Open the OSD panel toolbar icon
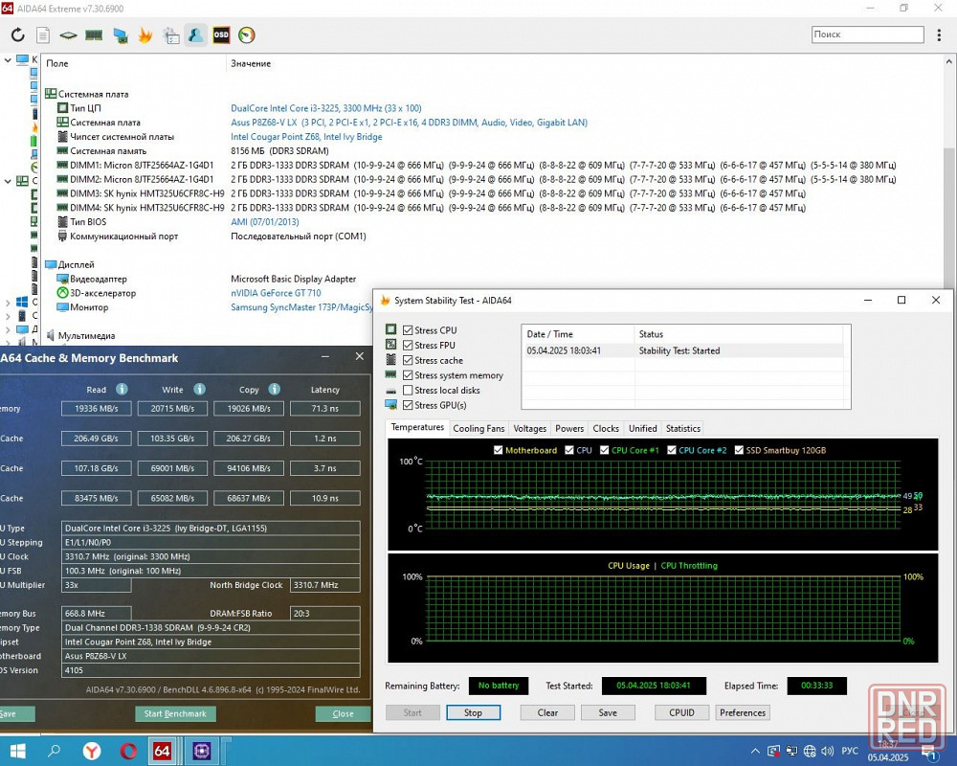 coord(221,35)
